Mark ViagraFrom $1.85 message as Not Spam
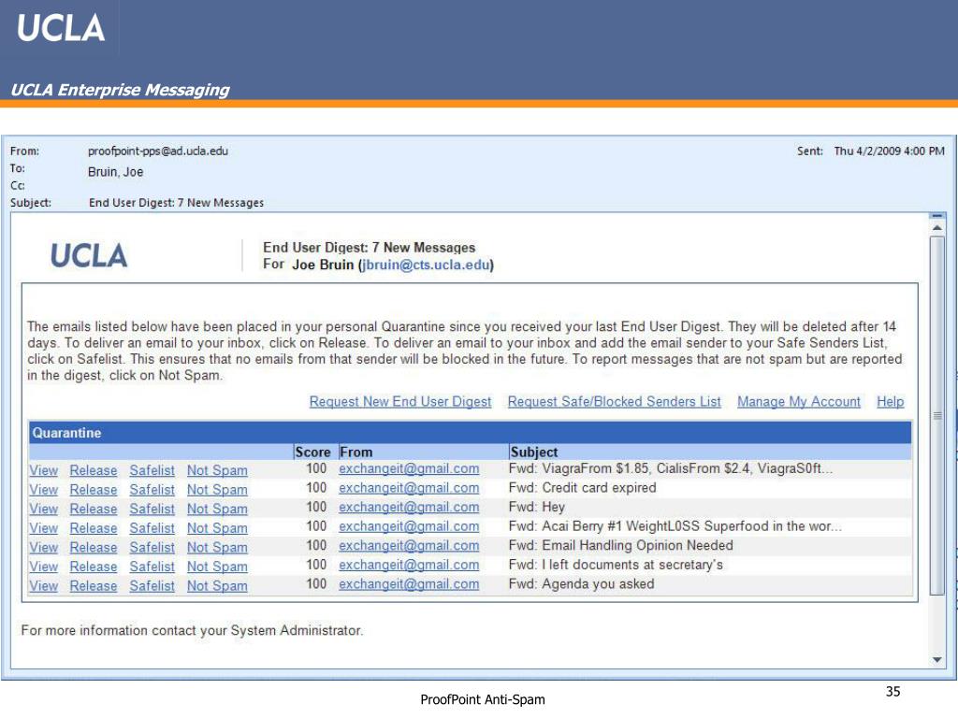Screen dimensions: 958x718 pos(217,471)
